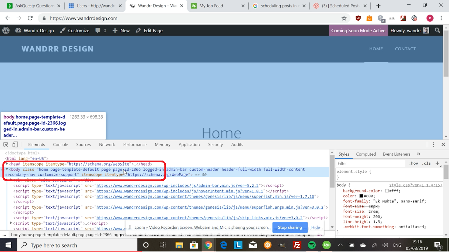Viewport: 449px width, 252px height.
Task: Reload the page with the refresh icon
Action: coord(30,18)
